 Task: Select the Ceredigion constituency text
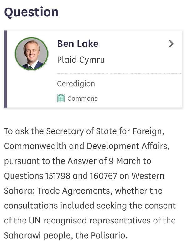[x=76, y=84]
